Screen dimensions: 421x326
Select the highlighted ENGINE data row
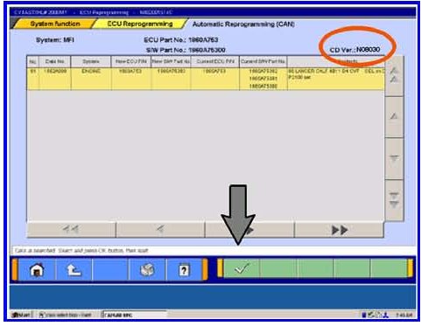coord(206,79)
